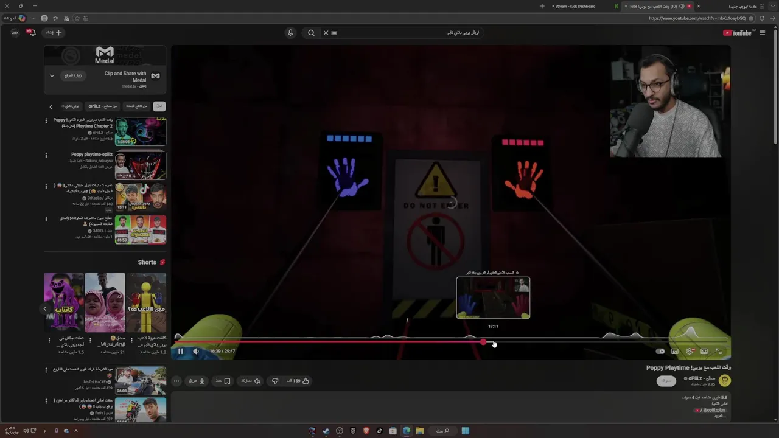Viewport: 779px width, 438px height.
Task: Seek using the red video progress bar
Action: pos(451,342)
